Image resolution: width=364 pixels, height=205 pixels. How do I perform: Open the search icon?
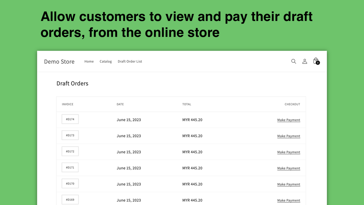pos(293,61)
